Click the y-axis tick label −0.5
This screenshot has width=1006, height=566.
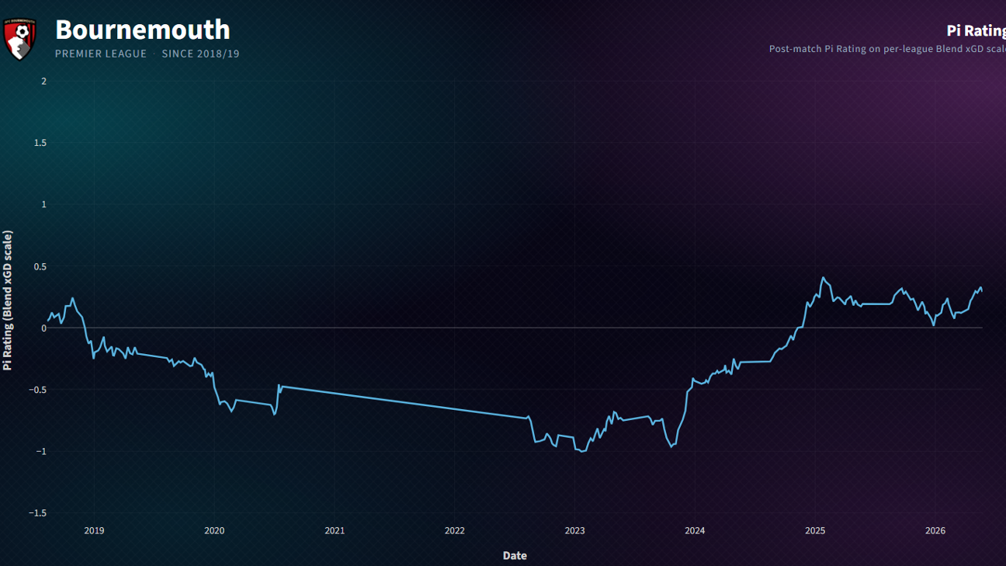[x=37, y=390]
